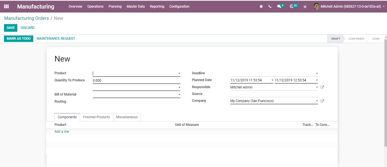The image size is (387, 167).
Task: Click Maintenance Request button
Action: pos(56,39)
